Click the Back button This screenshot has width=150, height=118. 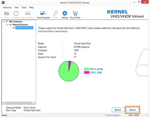(118, 110)
